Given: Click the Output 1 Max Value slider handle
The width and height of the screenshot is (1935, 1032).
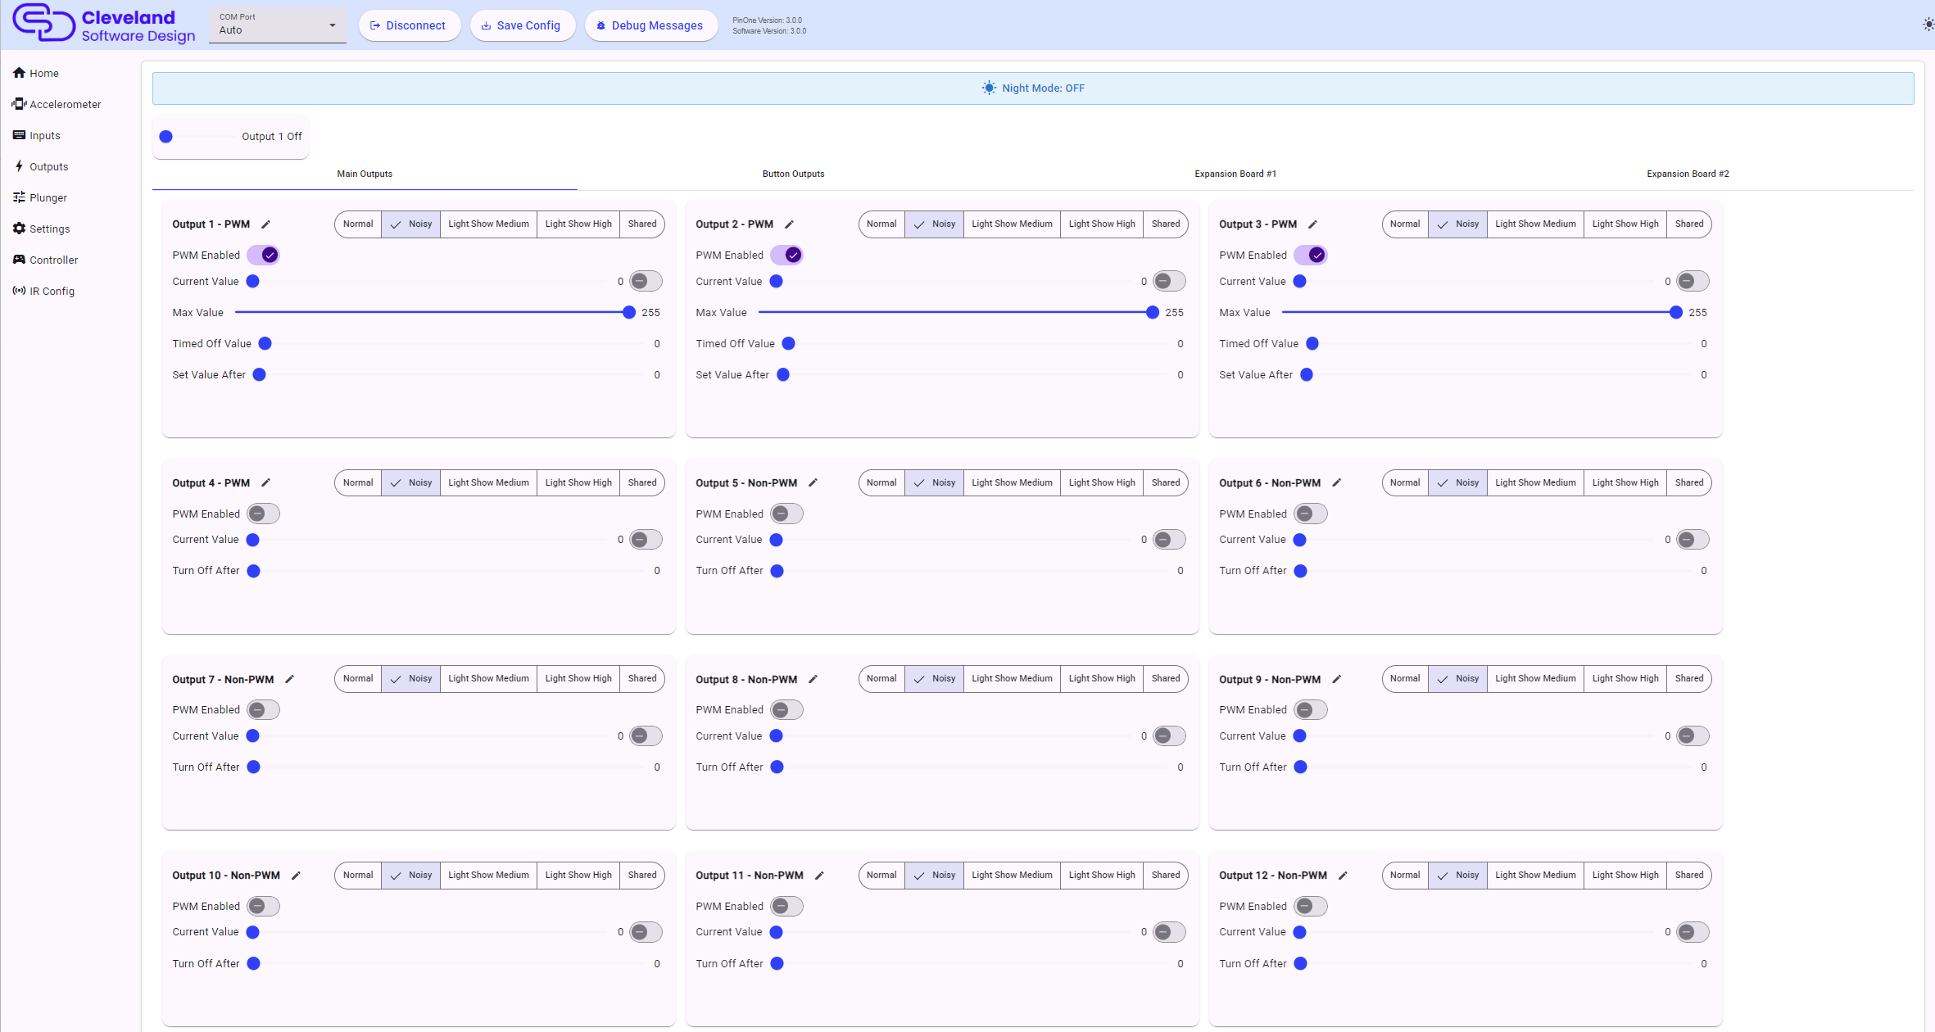Looking at the screenshot, I should (628, 312).
